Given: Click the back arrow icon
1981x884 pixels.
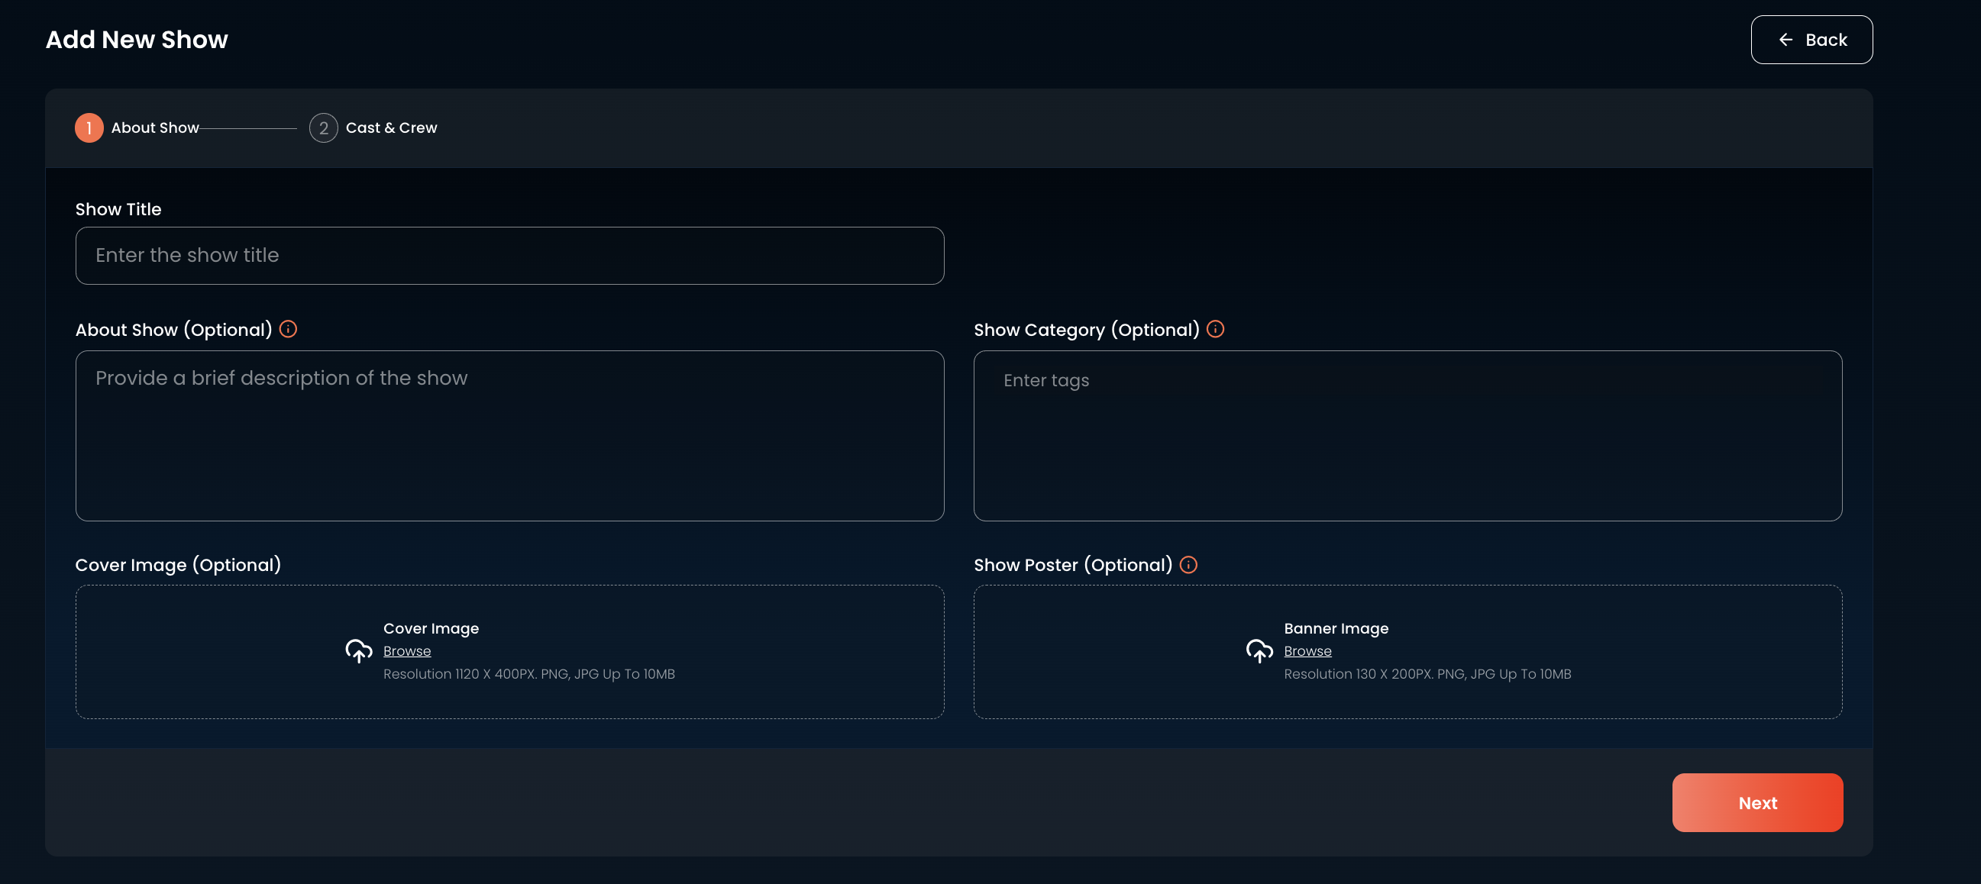Looking at the screenshot, I should (1785, 40).
